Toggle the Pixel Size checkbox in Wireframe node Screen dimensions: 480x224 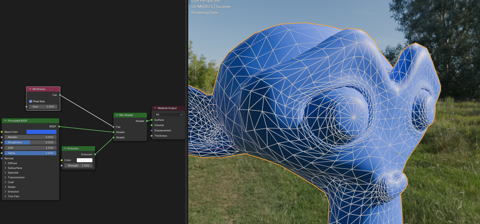click(x=31, y=101)
